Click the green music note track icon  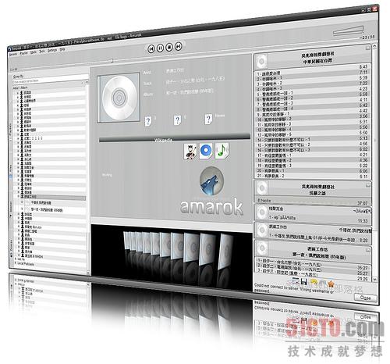pos(222,151)
